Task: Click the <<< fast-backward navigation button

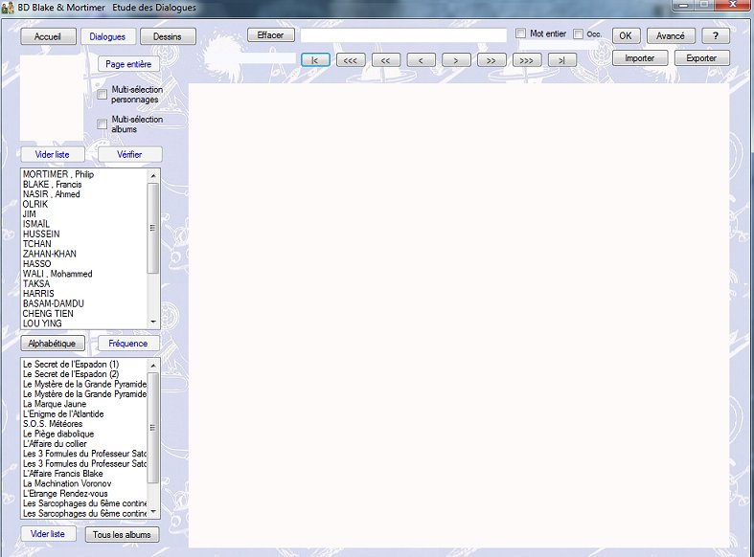Action: point(351,60)
